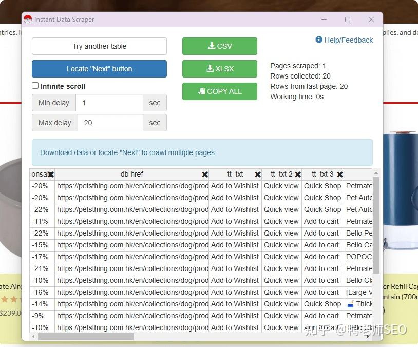This screenshot has height=347, width=418.
Task: Remove the tt_txt 3 column
Action: (339, 175)
